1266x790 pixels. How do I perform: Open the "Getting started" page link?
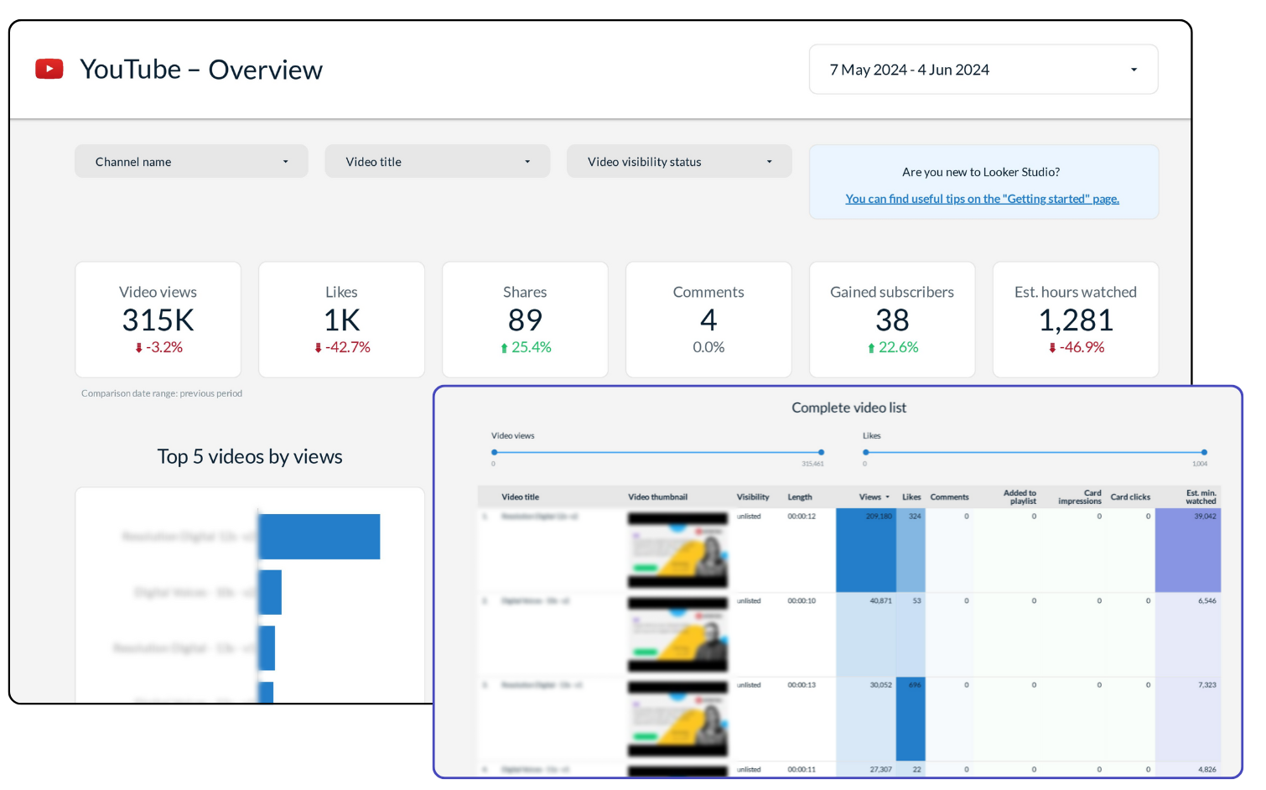982,199
